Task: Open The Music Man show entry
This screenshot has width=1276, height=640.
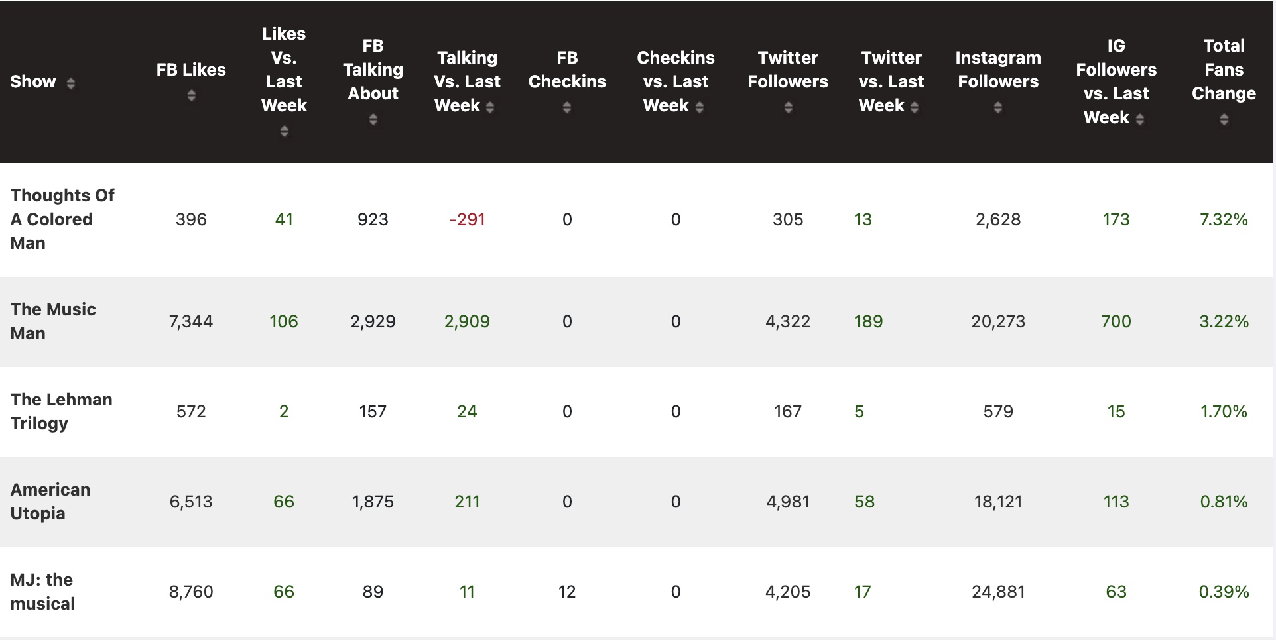Action: [x=53, y=321]
